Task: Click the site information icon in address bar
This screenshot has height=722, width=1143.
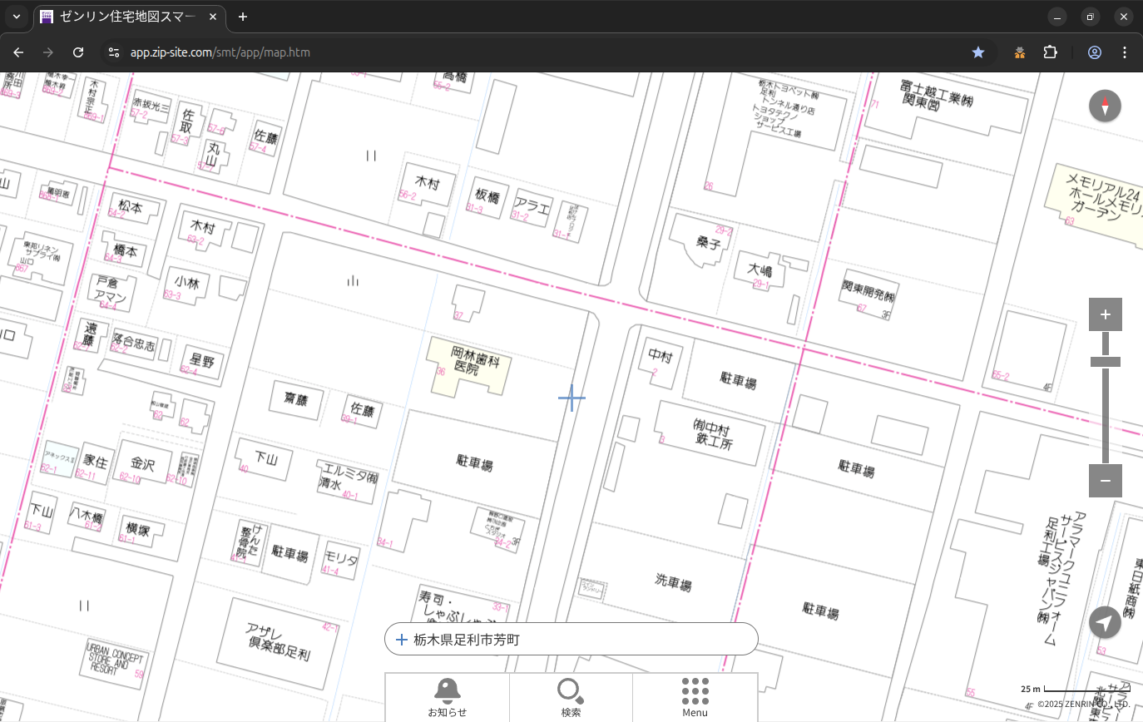Action: (114, 52)
